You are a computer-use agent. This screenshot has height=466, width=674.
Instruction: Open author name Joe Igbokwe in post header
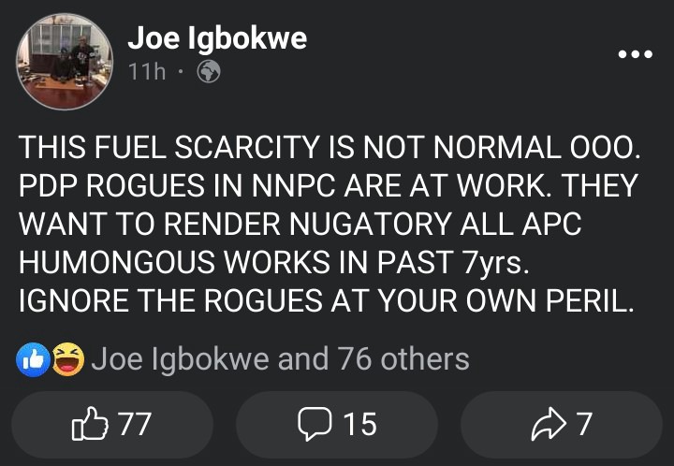[x=216, y=38]
